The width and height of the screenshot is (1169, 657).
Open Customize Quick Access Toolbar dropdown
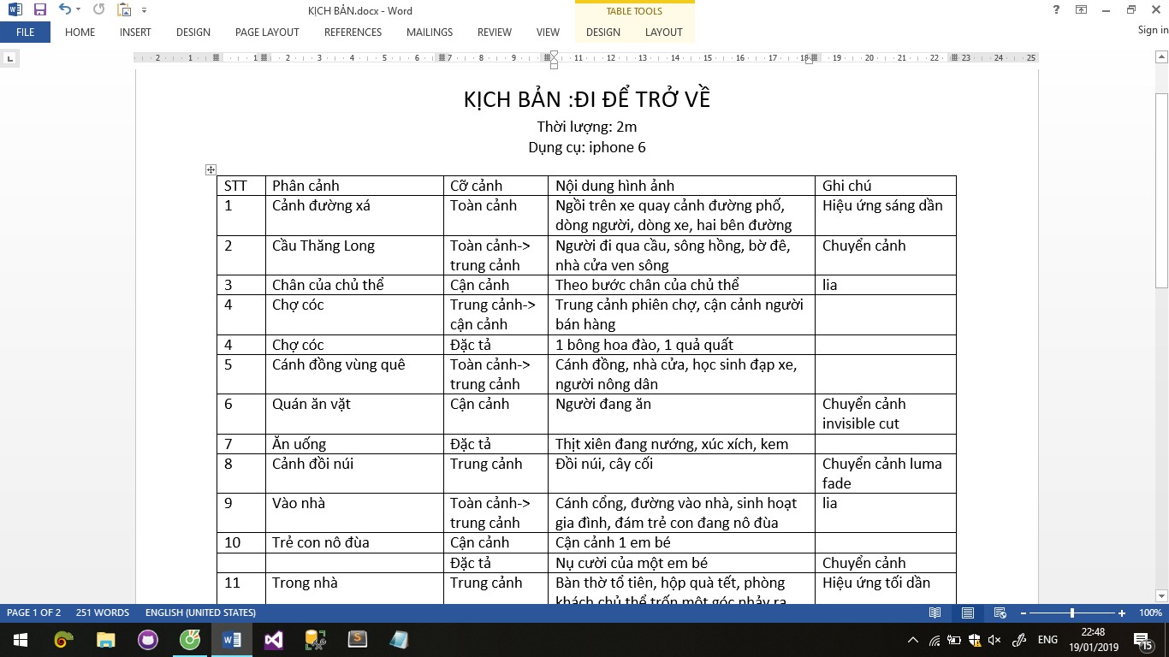pyautogui.click(x=144, y=10)
